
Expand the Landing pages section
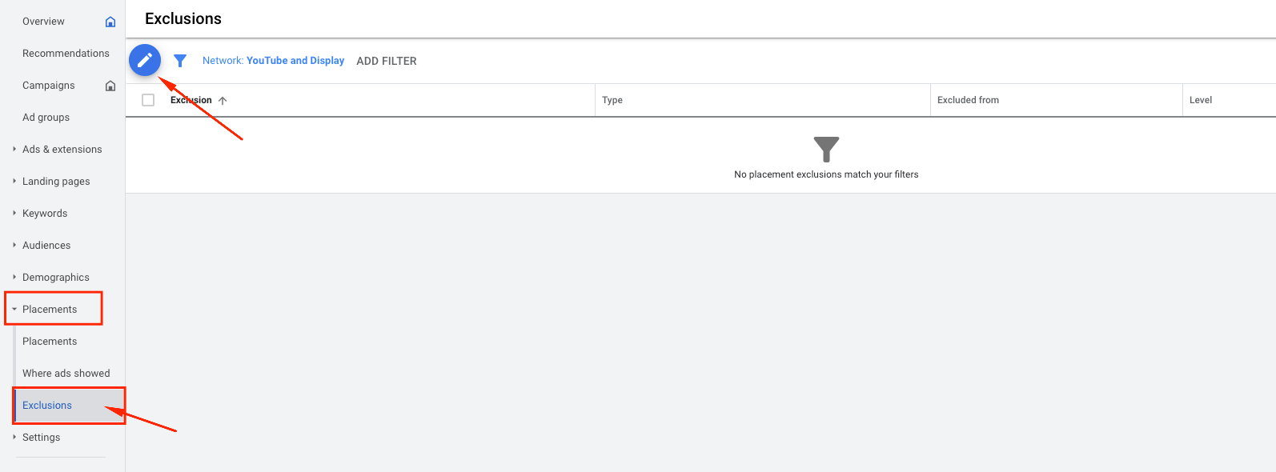click(x=14, y=181)
